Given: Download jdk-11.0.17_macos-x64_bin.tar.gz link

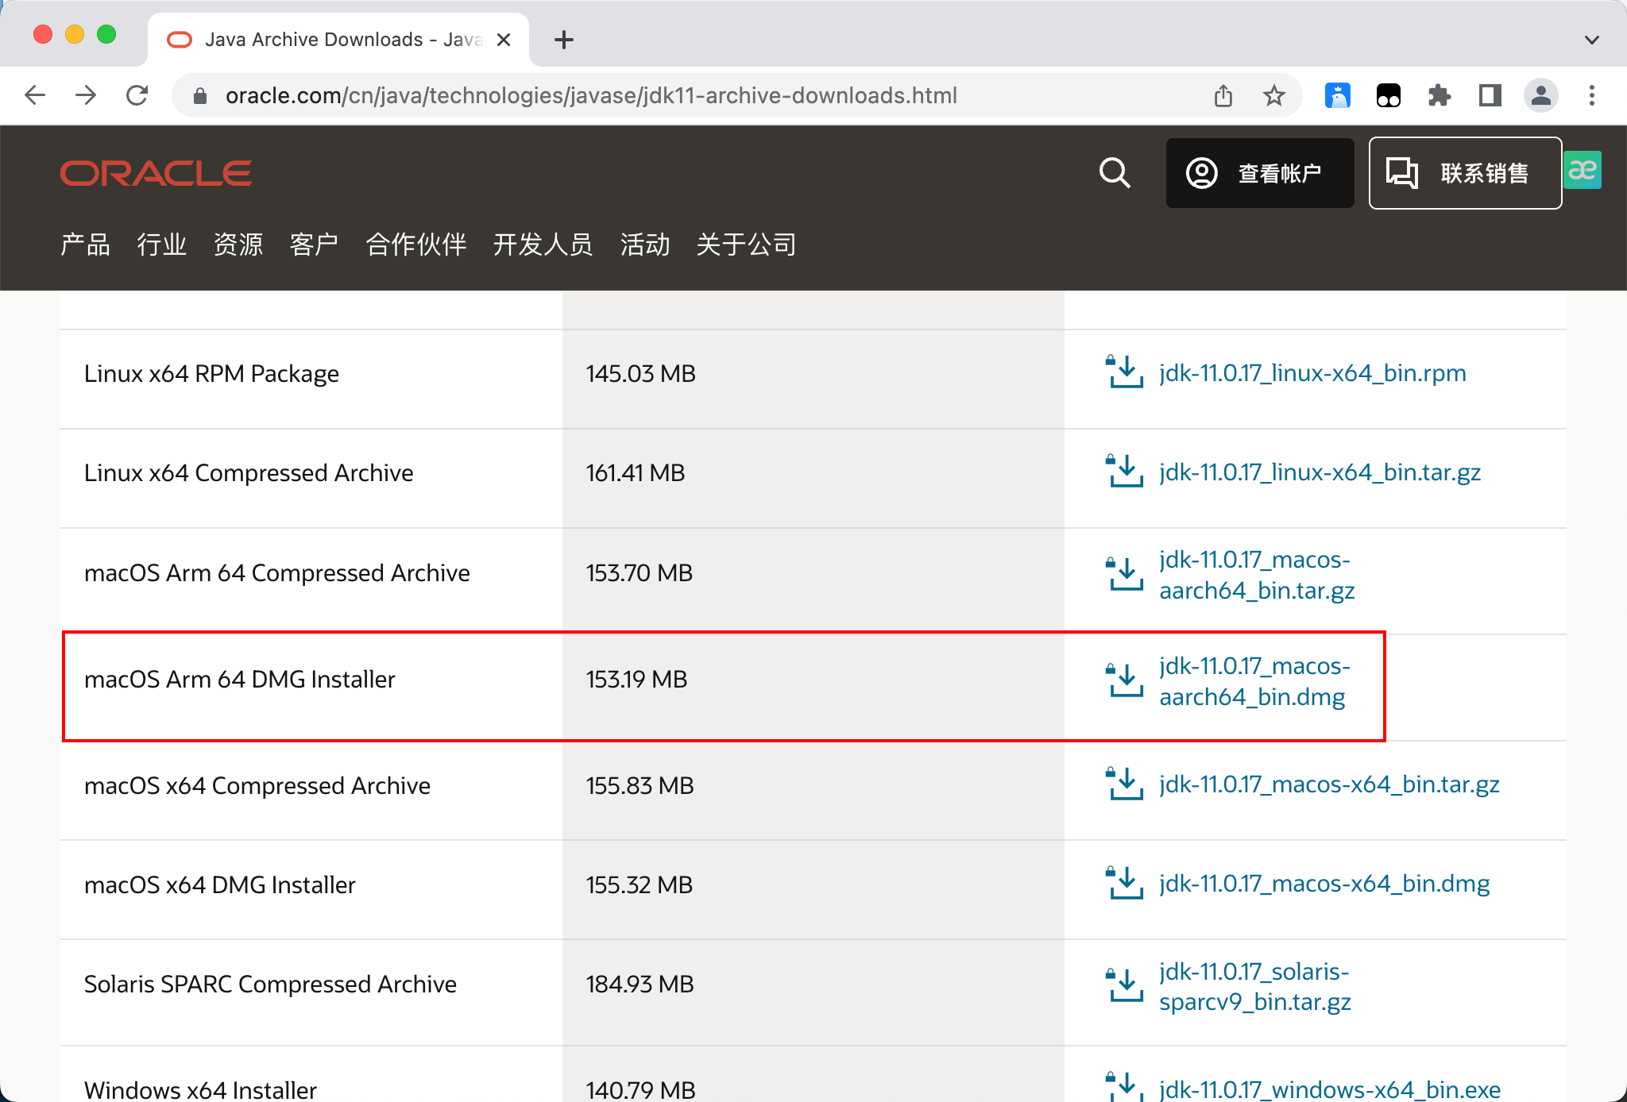Looking at the screenshot, I should [x=1329, y=784].
